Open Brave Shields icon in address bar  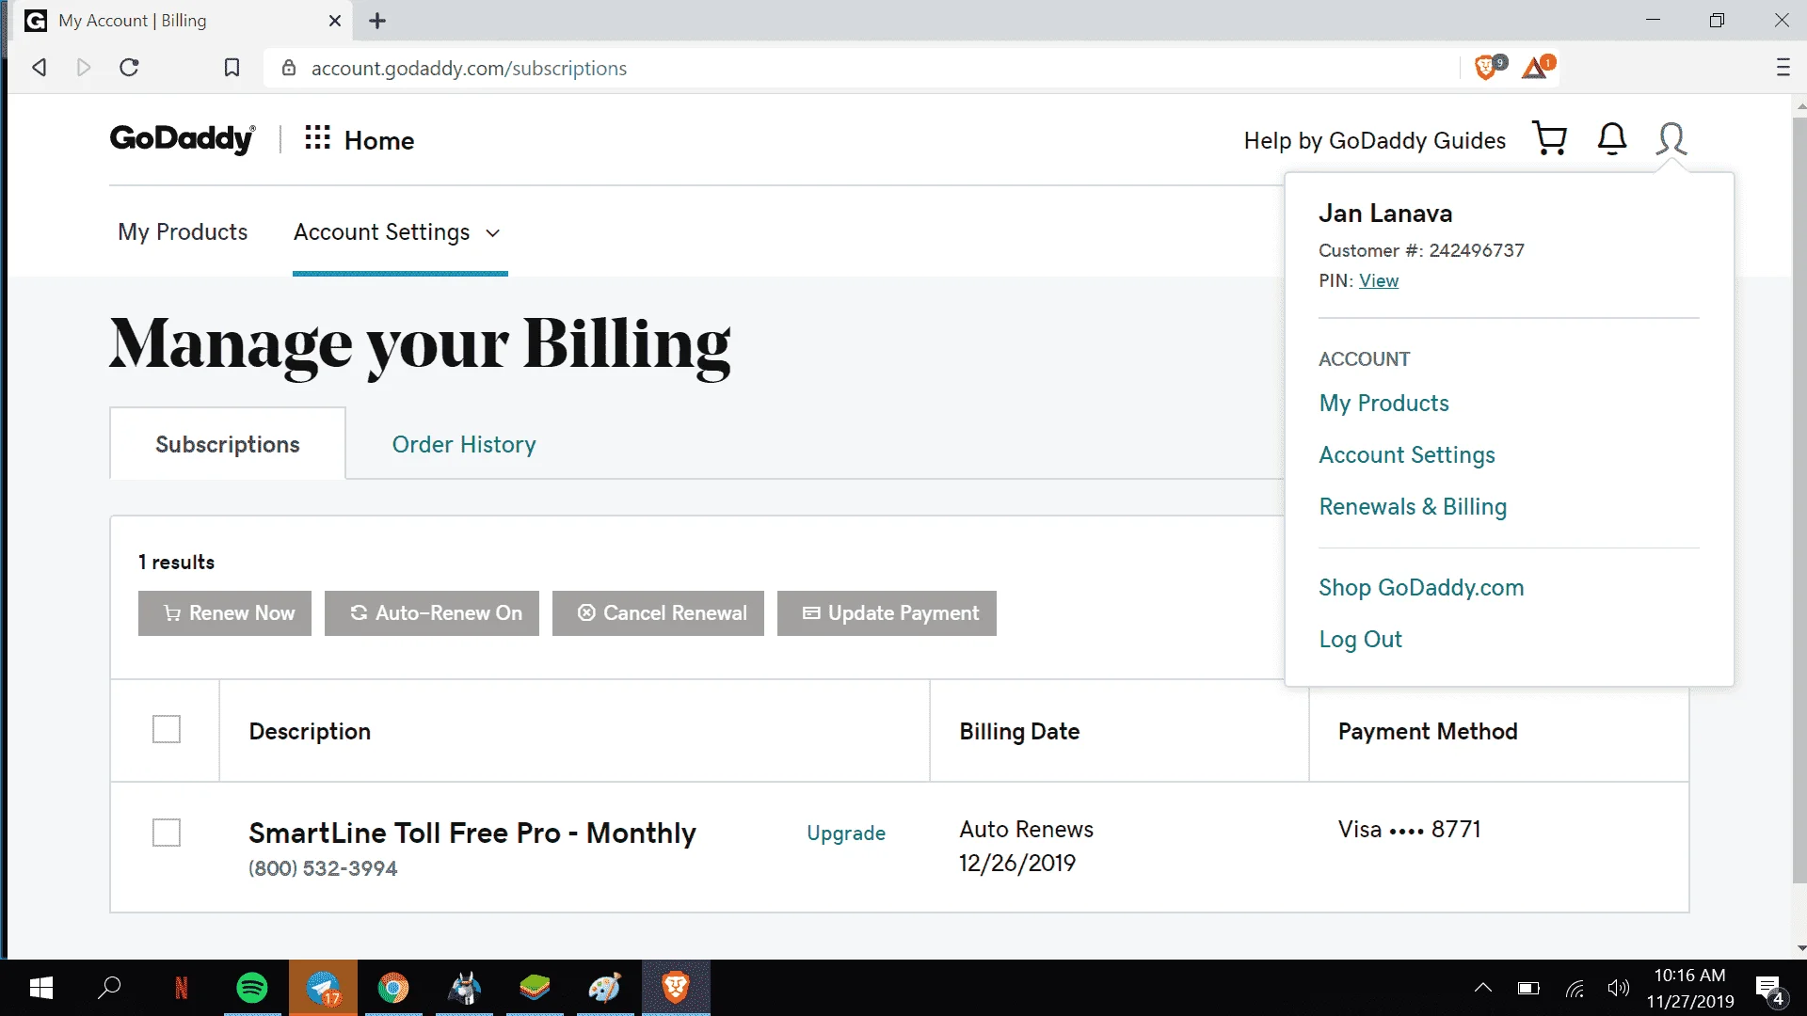point(1488,67)
